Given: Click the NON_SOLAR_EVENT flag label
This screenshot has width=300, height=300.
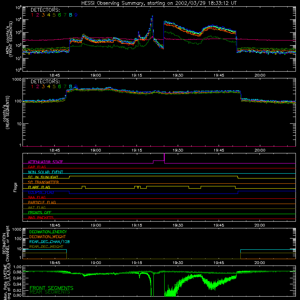Looking at the screenshot, I should pyautogui.click(x=45, y=172).
